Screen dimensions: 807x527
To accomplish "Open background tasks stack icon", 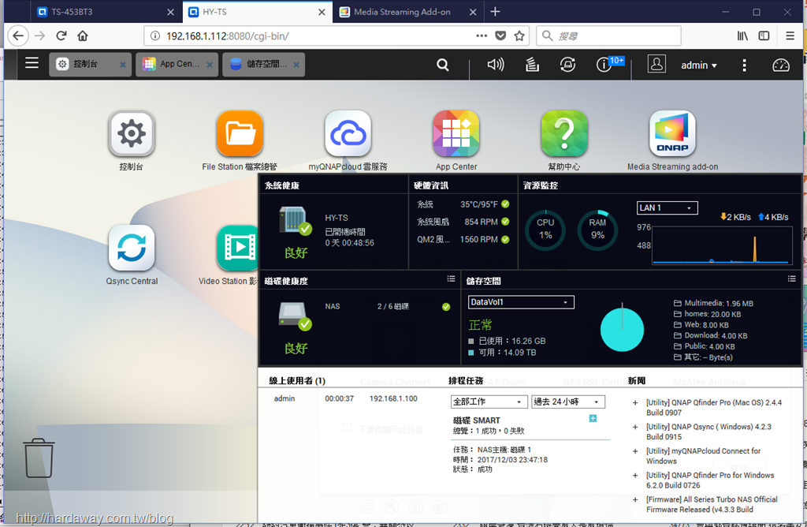I will pyautogui.click(x=532, y=65).
